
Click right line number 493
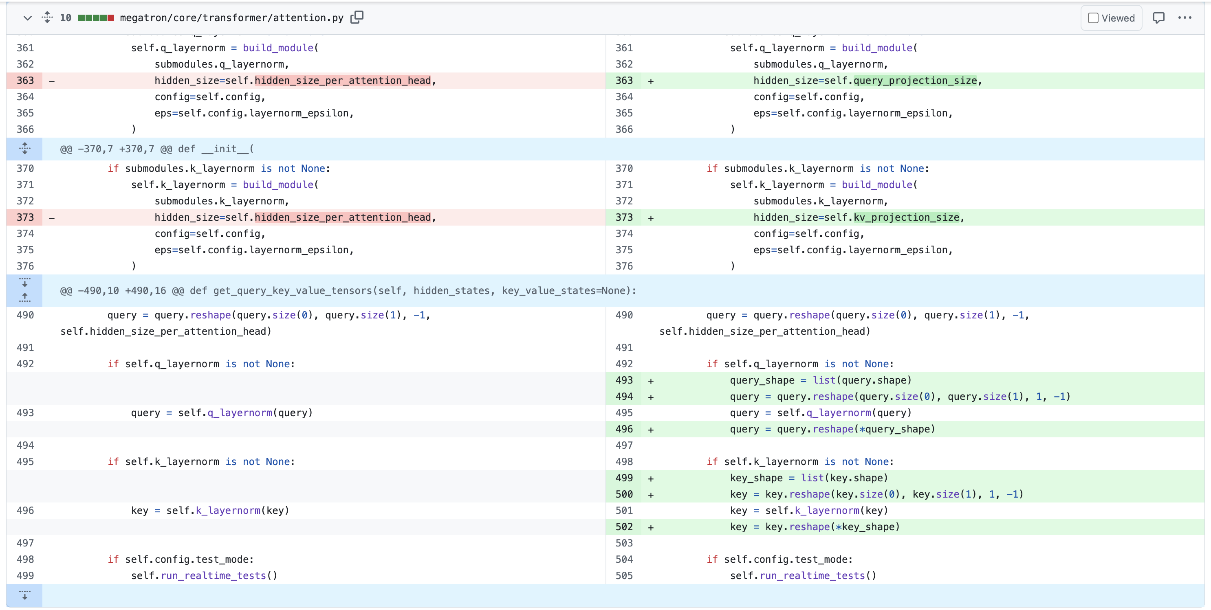pyautogui.click(x=624, y=380)
